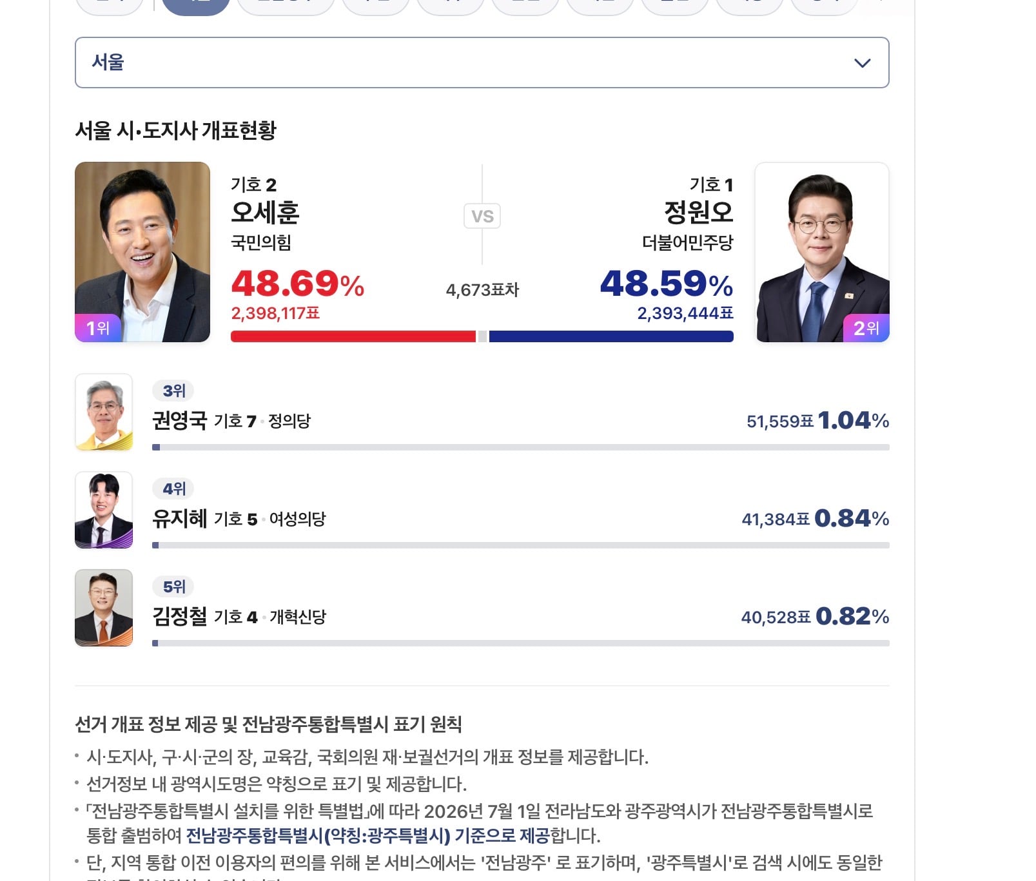Click the 4위 rank badge
Image resolution: width=1036 pixels, height=881 pixels.
(173, 489)
